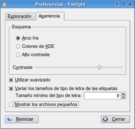Click the X icon on Cerrar button
Image resolution: width=135 pixels, height=129 pixels.
105,119
